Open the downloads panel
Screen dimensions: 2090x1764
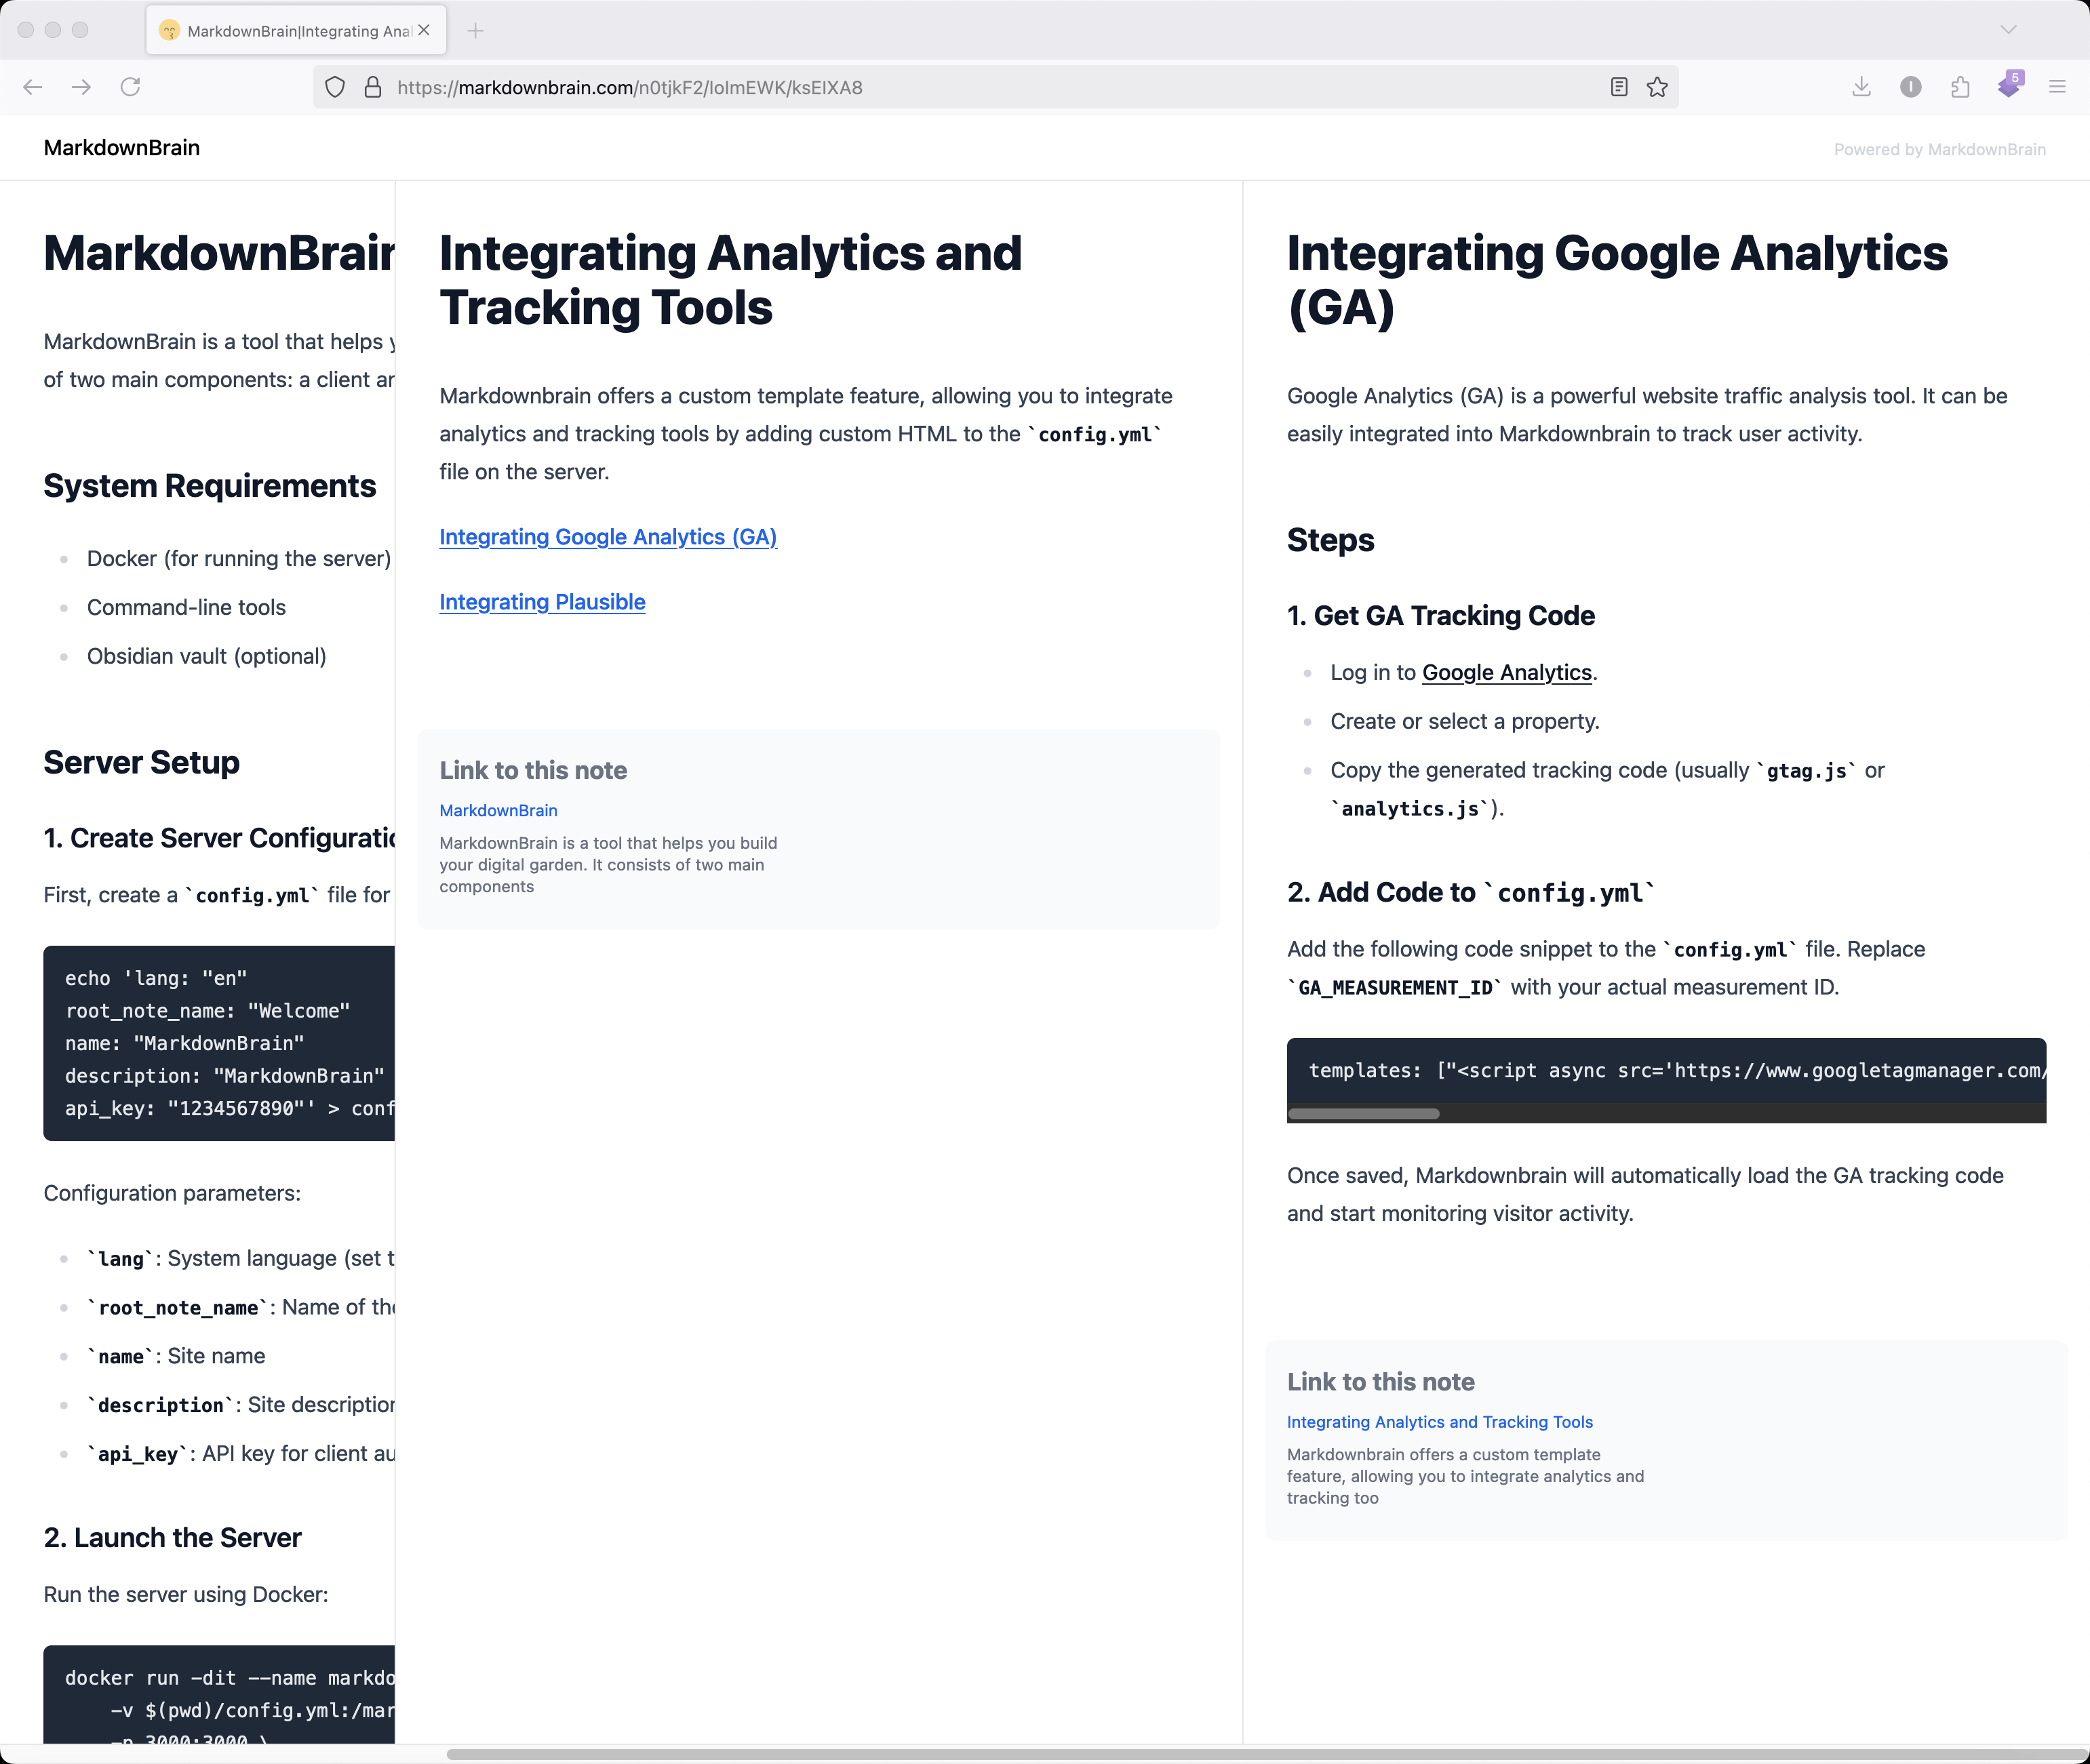(1861, 87)
